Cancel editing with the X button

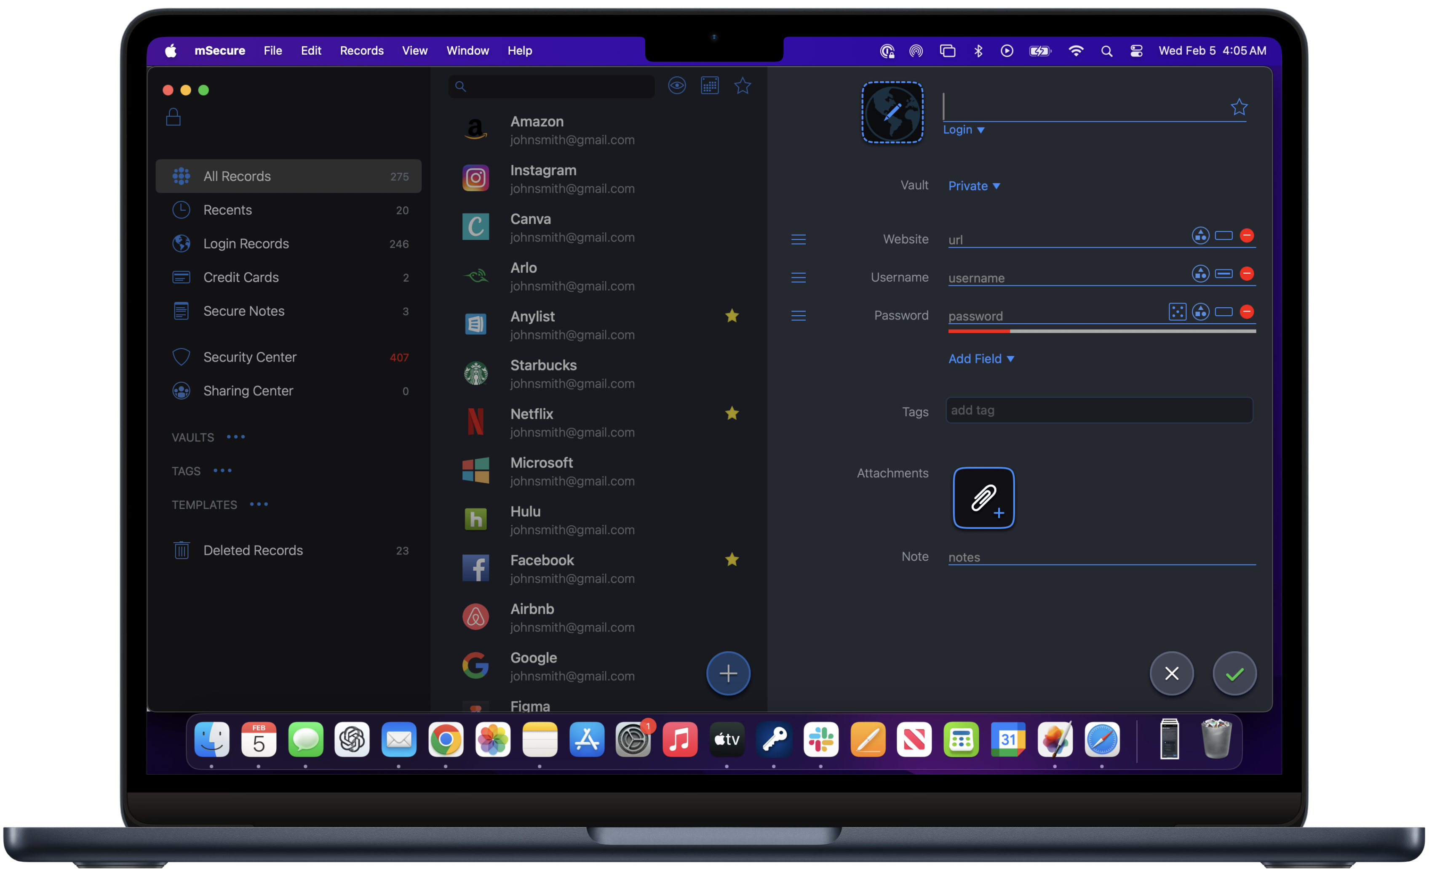pyautogui.click(x=1171, y=674)
